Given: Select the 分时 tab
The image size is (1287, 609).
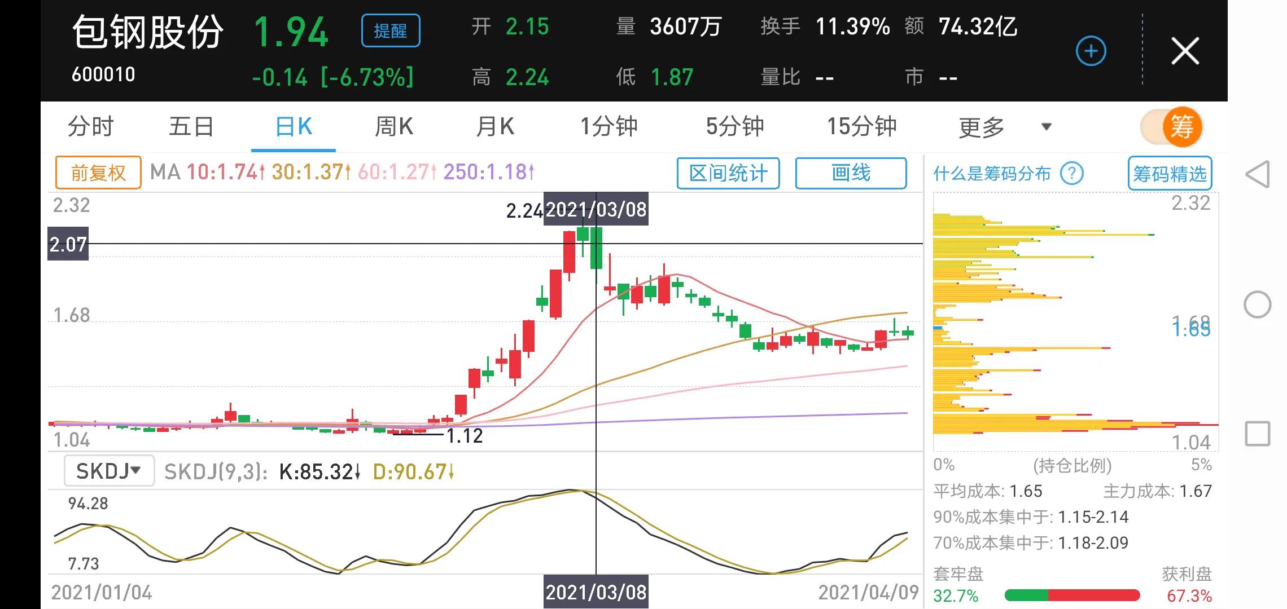Looking at the screenshot, I should pos(90,127).
